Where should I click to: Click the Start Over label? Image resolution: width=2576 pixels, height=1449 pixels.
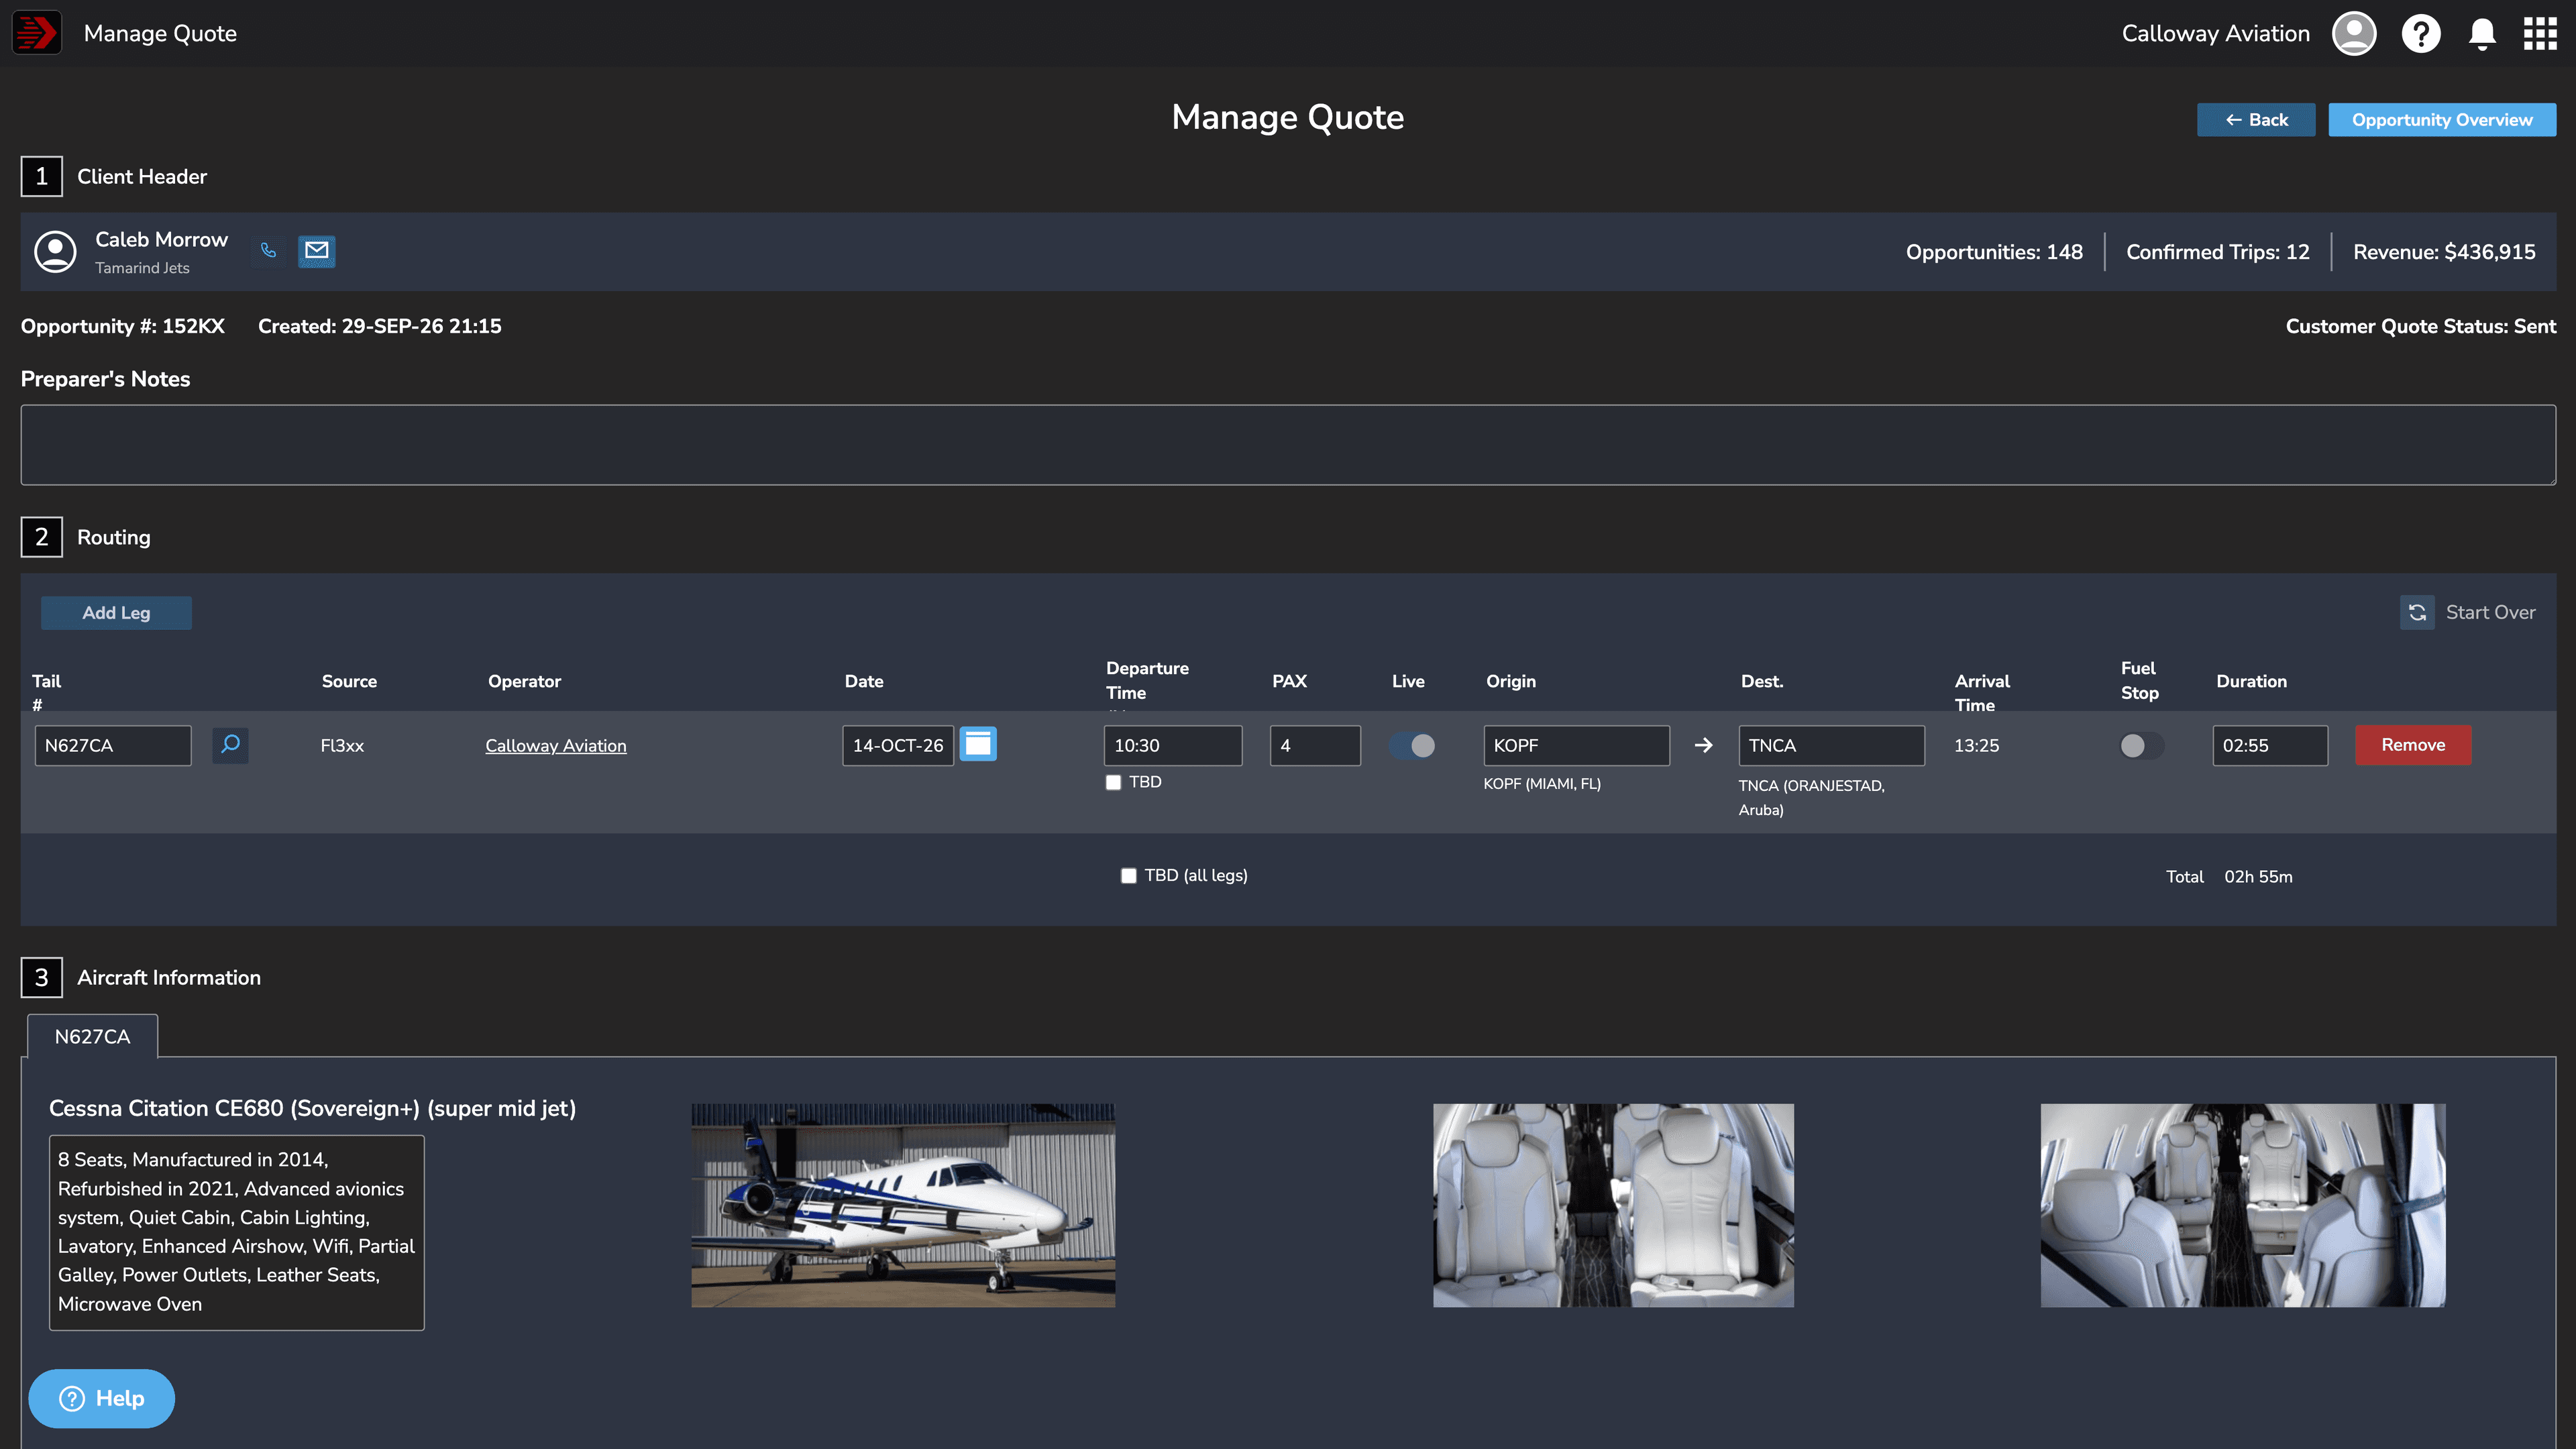[x=2490, y=612]
